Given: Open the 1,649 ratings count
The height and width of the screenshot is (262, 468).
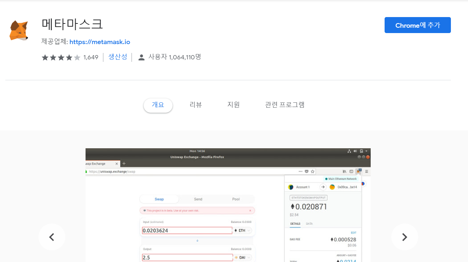Looking at the screenshot, I should (91, 58).
